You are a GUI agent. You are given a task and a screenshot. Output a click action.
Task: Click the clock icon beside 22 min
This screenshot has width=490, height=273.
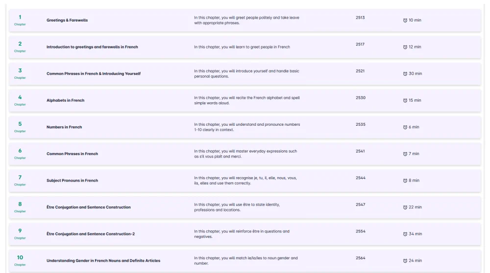click(405, 207)
